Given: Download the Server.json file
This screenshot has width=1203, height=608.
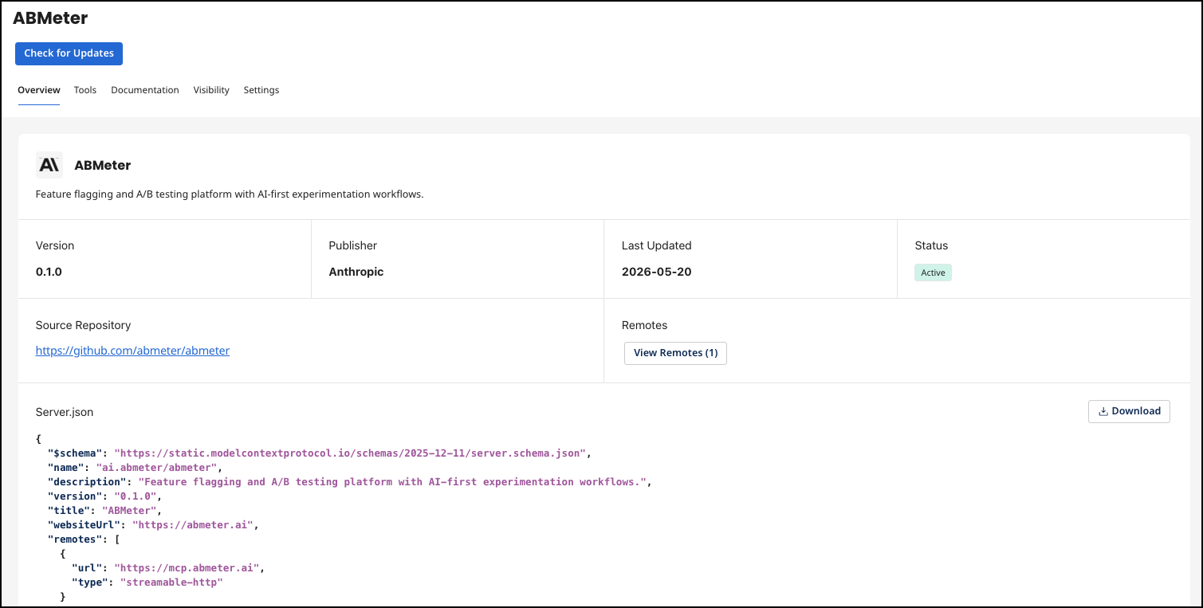Looking at the screenshot, I should click(1129, 411).
